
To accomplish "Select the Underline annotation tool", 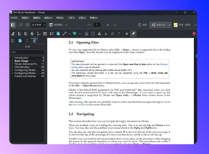I will pos(19,33).
